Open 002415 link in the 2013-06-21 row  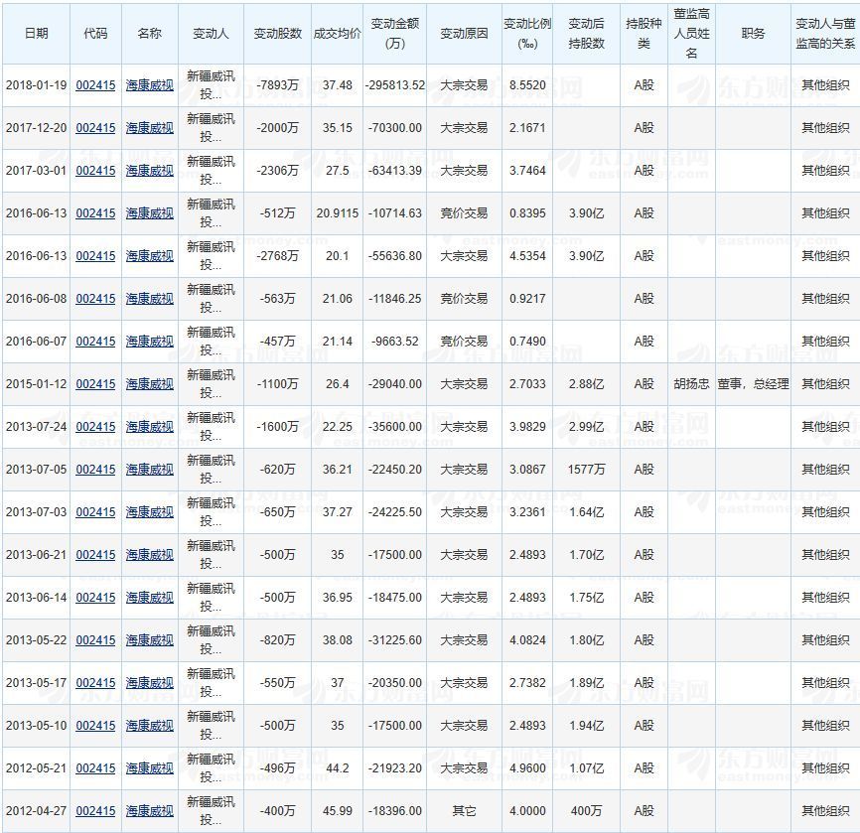tap(95, 555)
